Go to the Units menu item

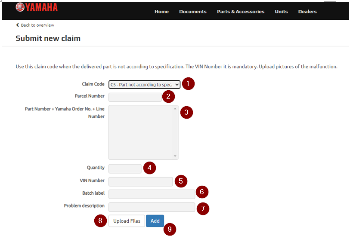pos(281,12)
